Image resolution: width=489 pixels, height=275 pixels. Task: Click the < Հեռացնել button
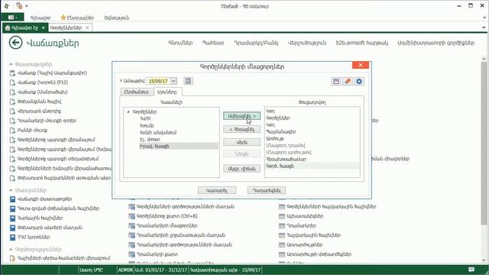[x=241, y=129]
